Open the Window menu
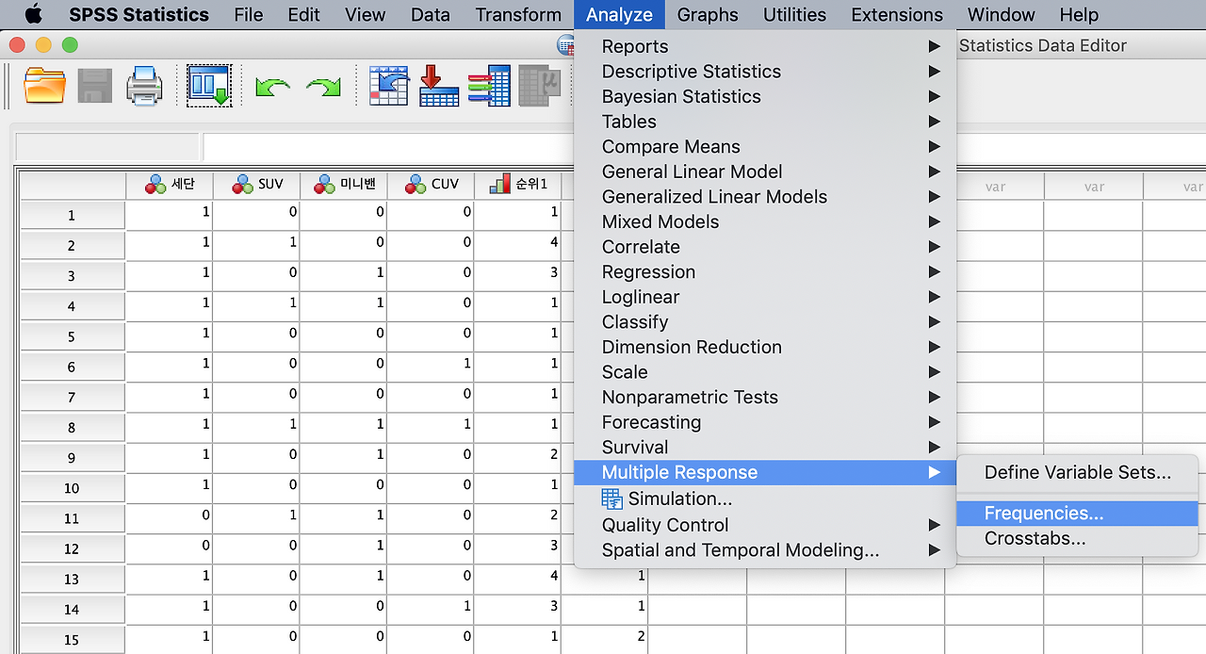Viewport: 1206px width, 654px height. coord(1002,14)
